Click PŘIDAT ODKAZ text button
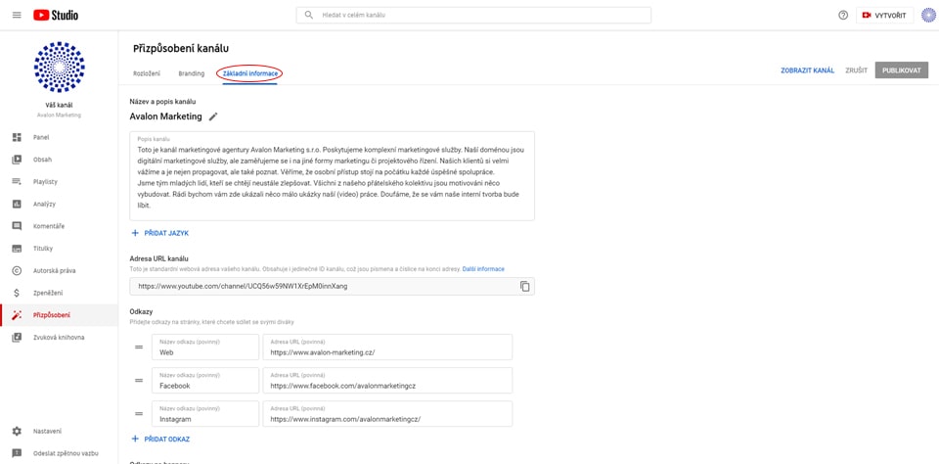This screenshot has height=464, width=939. 167,439
